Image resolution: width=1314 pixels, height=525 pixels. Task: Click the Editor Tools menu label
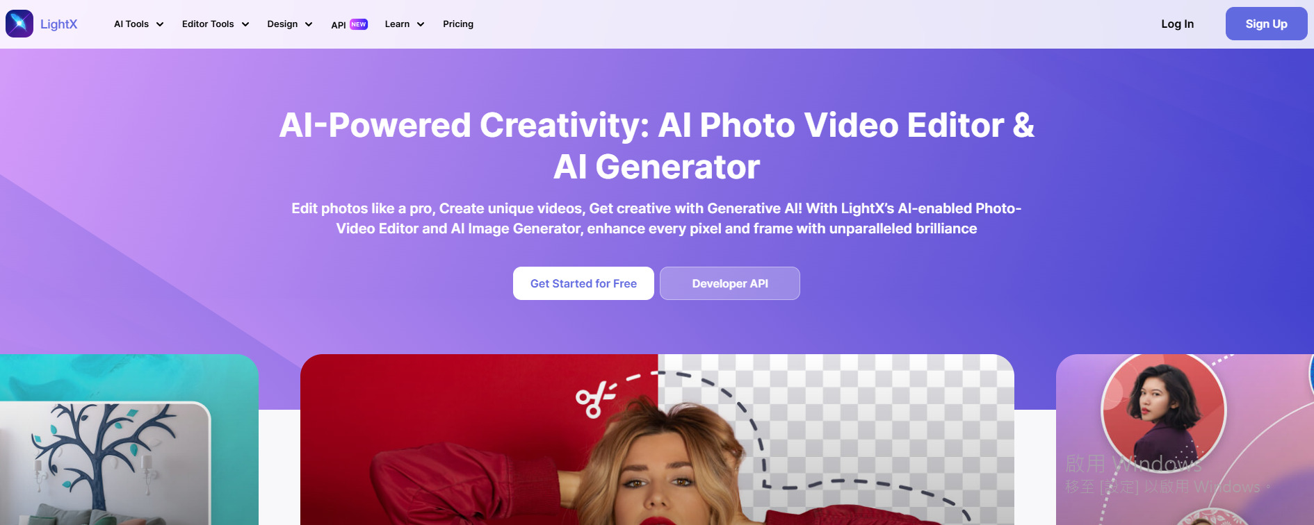tap(208, 24)
